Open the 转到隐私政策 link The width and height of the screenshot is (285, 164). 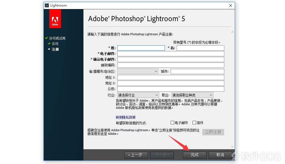(x=126, y=117)
